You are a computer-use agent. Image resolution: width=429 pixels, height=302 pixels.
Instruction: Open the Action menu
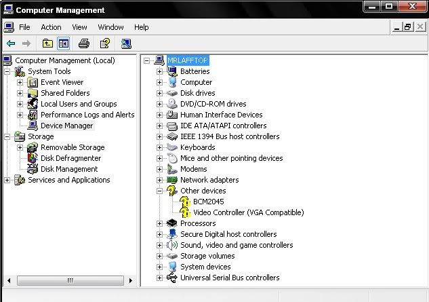click(51, 27)
